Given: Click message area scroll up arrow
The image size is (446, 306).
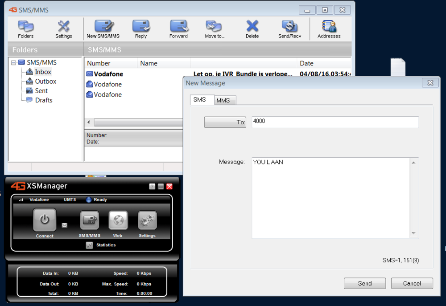Looking at the screenshot, I should point(413,163).
